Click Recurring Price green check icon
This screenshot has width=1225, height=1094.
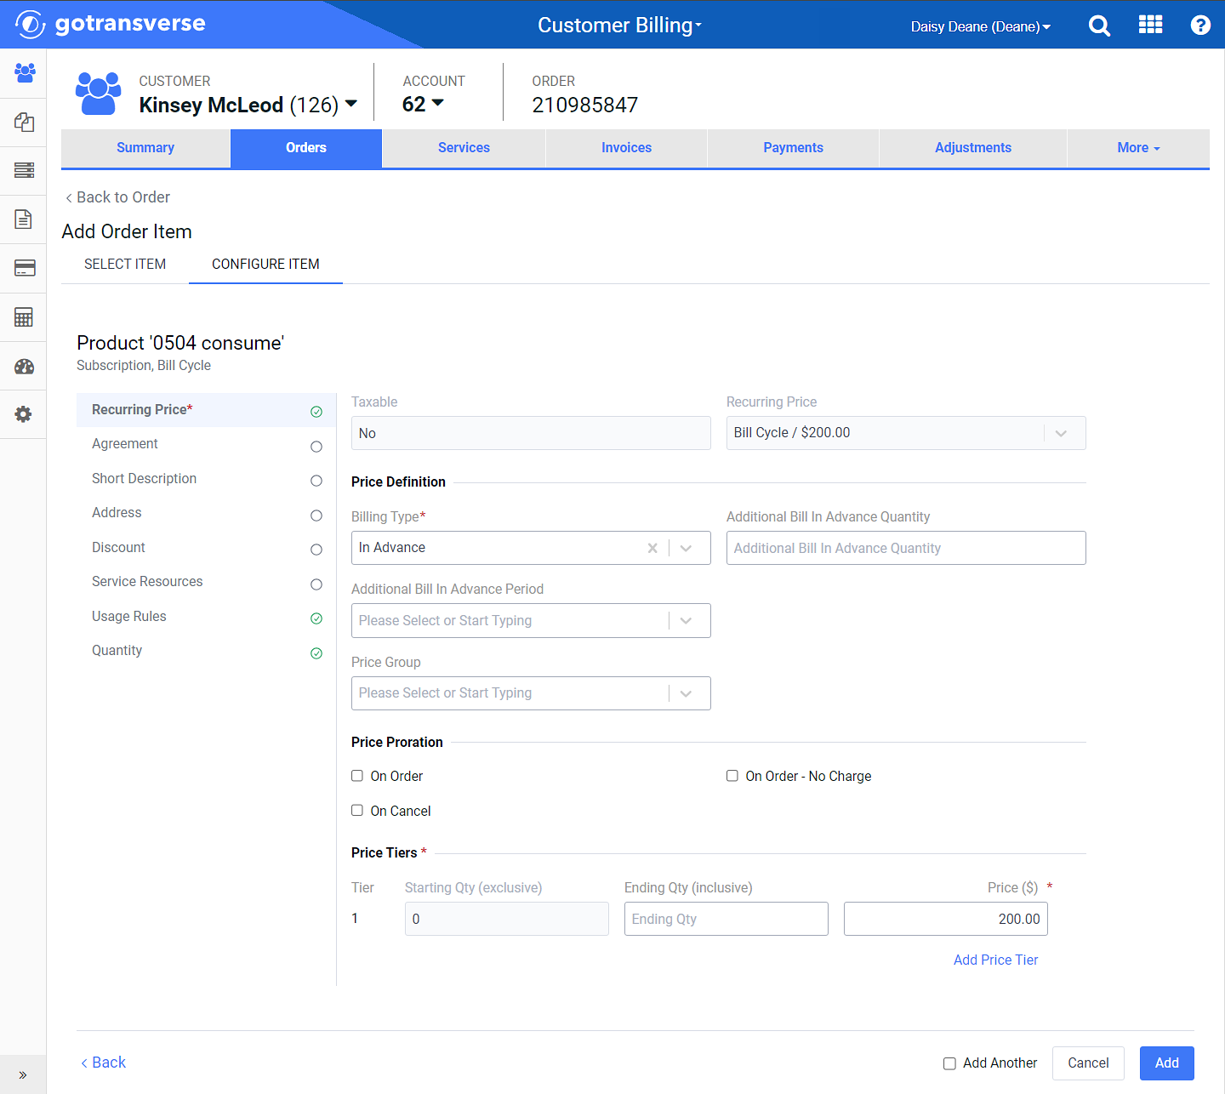point(316,412)
